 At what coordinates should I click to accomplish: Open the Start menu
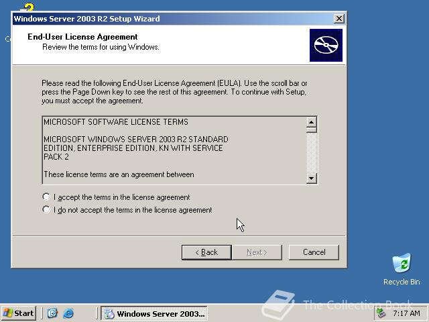[x=18, y=313]
